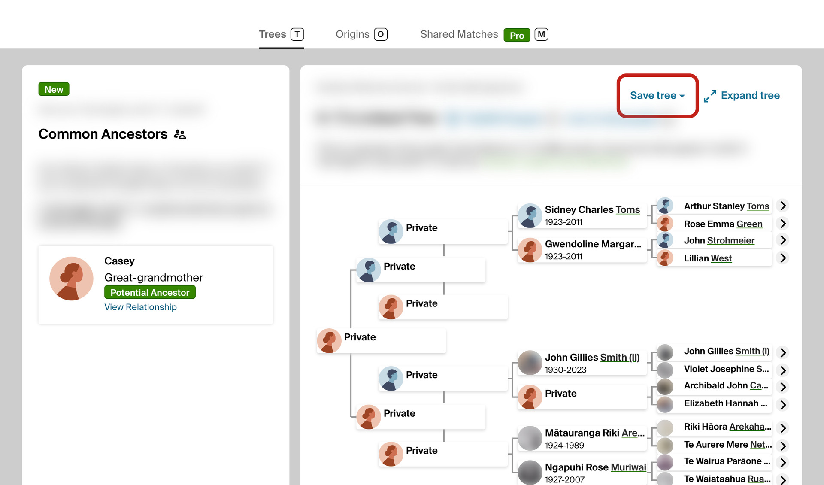Expand Rose Emma Green branch arrow
This screenshot has width=824, height=485.
[783, 224]
